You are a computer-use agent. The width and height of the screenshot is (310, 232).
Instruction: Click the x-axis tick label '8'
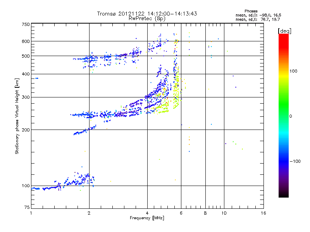[x=205, y=213]
